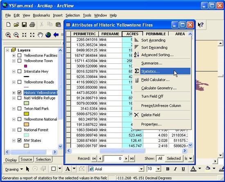Enable the Yellowstone Facilities layer checkbox

[x=20, y=55]
